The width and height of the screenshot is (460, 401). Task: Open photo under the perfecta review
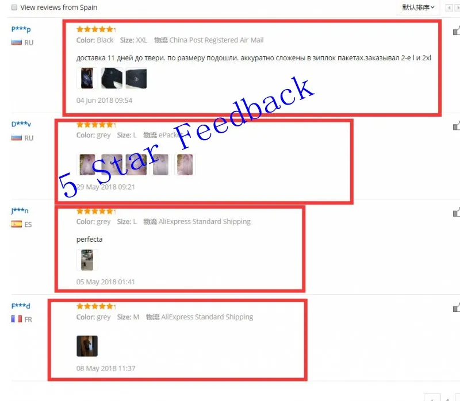(87, 260)
